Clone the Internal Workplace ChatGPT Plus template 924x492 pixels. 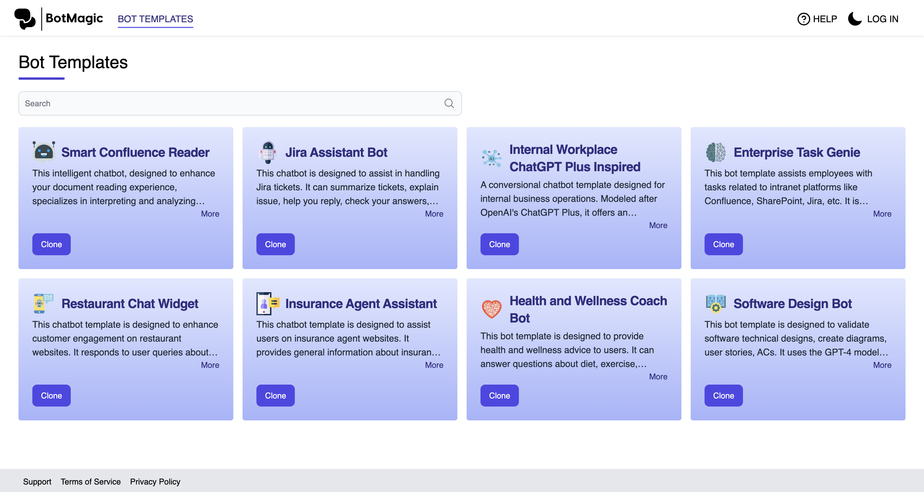(499, 244)
